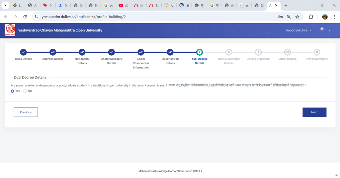Click the saved password key icon
340x178 pixels.
[x=280, y=17]
